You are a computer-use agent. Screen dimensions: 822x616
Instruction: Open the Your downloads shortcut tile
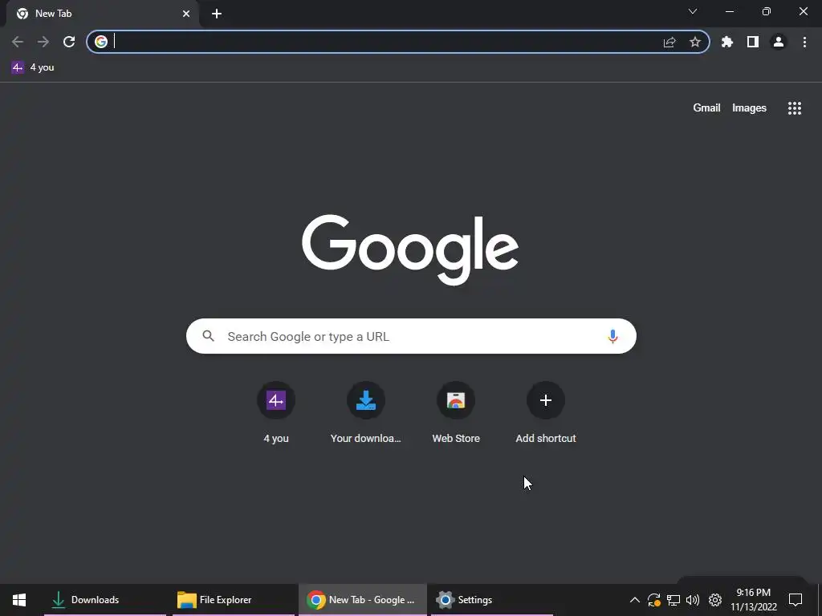coord(366,413)
